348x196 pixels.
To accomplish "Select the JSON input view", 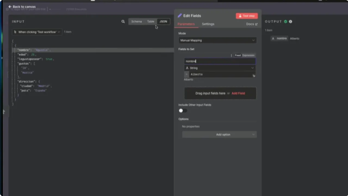I will point(163,22).
